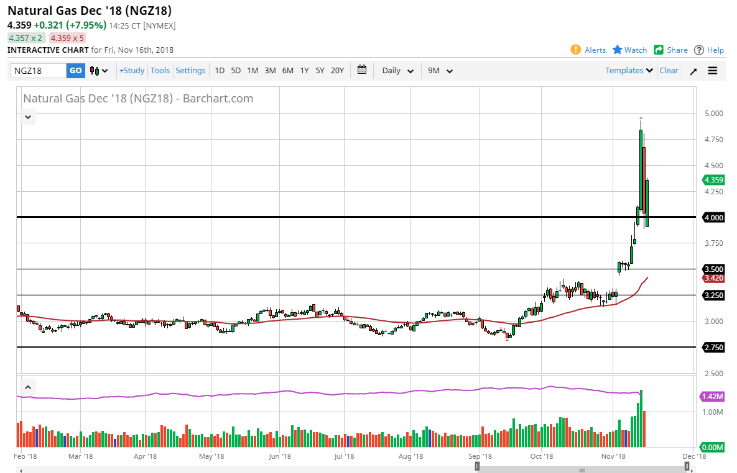Open the Daily frequency dropdown

(397, 70)
